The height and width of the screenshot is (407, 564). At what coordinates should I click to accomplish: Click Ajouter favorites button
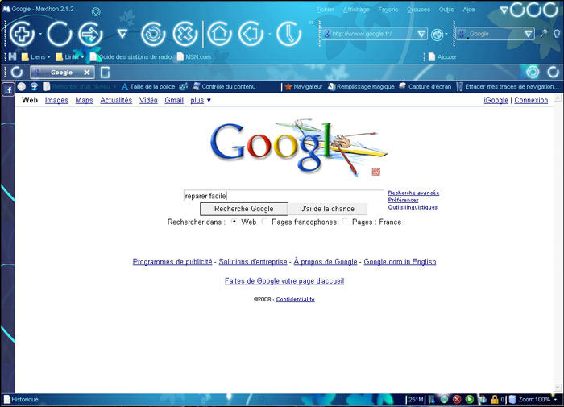(442, 57)
